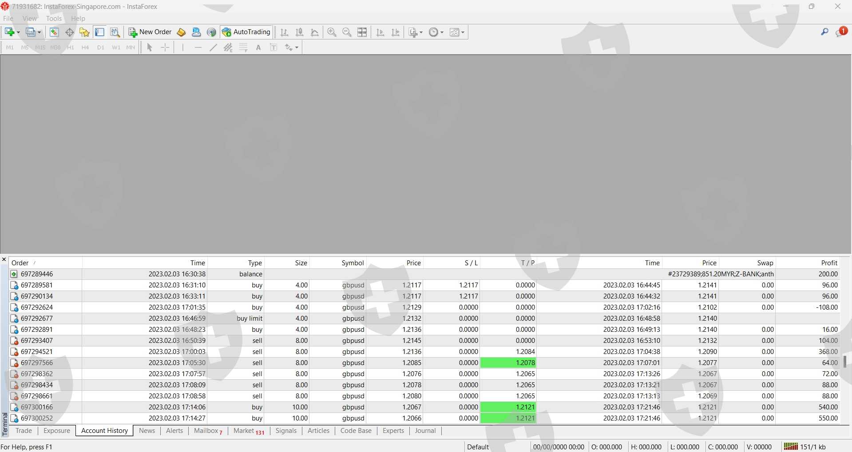Expand the New Chart dropdown arrow
Image resolution: width=852 pixels, height=452 pixels.
tap(18, 32)
